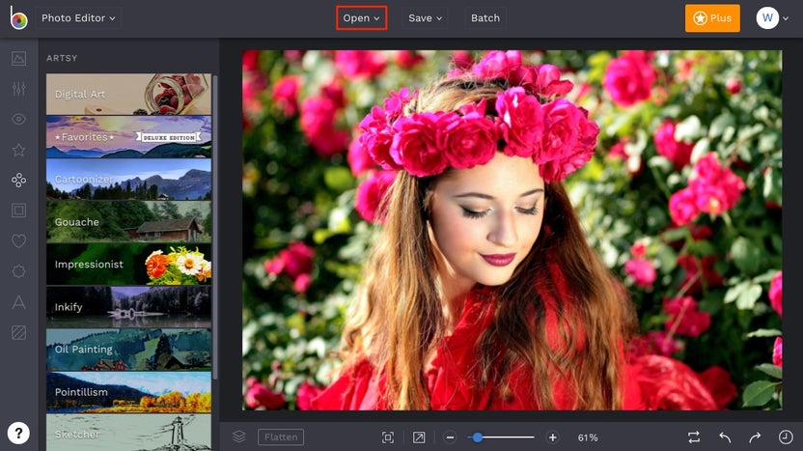Open the Image Manager sidebar panel

pos(18,58)
